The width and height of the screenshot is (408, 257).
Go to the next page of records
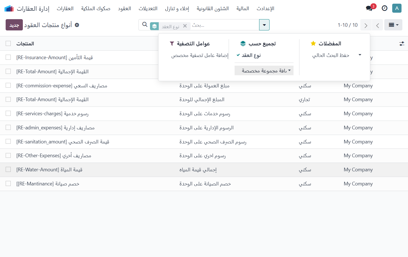pos(366,25)
